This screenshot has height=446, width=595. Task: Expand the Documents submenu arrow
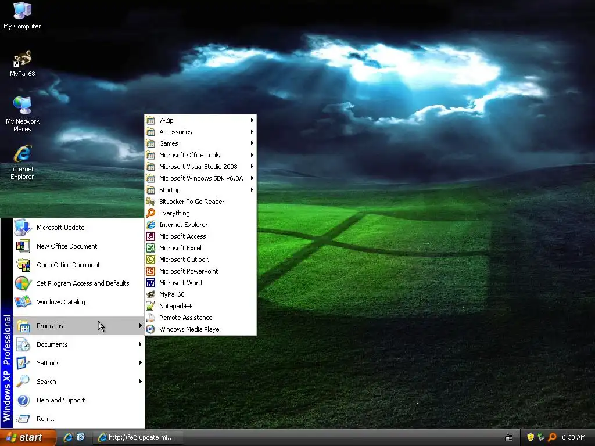[141, 344]
